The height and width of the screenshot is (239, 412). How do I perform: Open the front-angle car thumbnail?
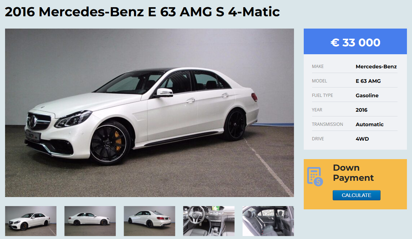coord(31,221)
